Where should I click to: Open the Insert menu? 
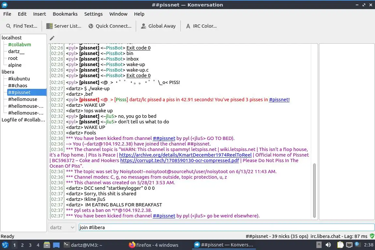pos(39,14)
